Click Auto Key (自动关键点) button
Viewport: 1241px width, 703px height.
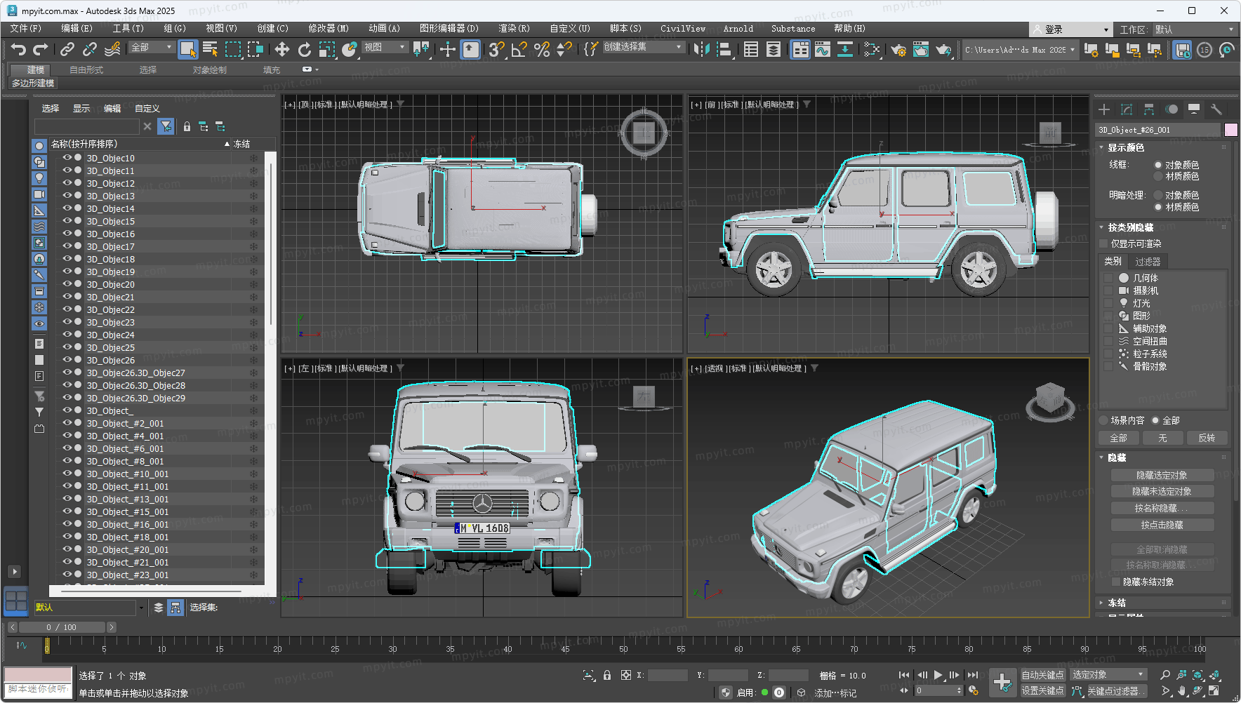[1042, 675]
